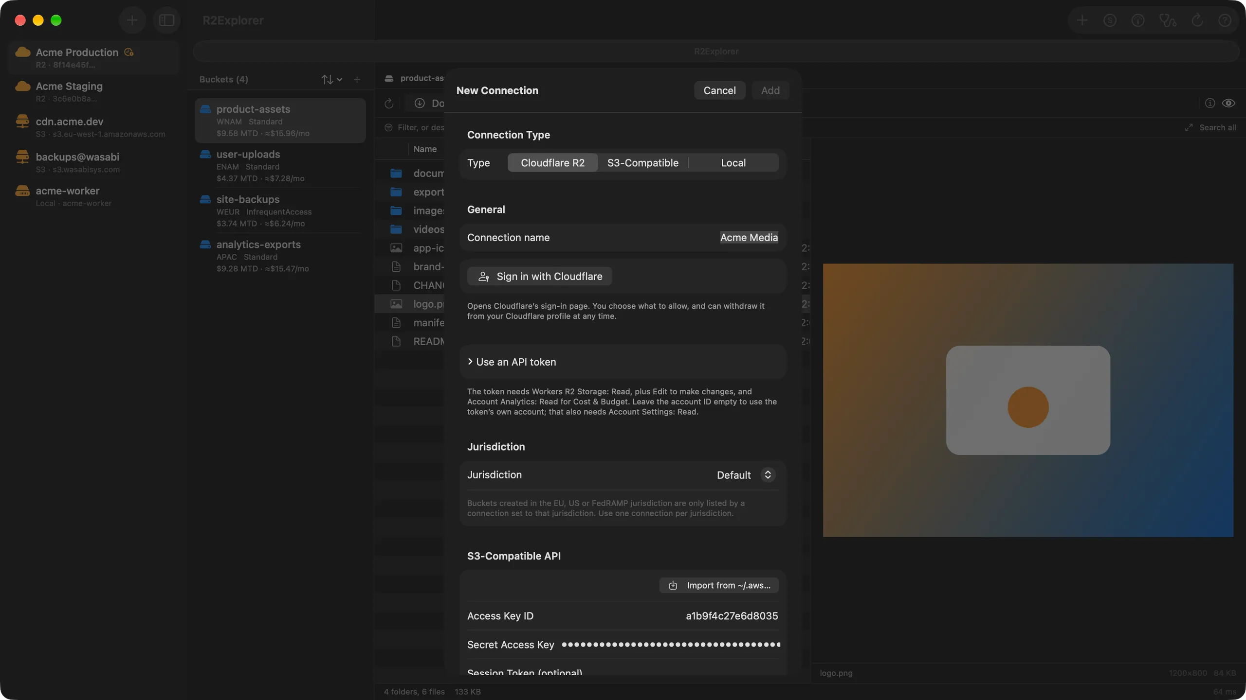Viewport: 1246px width, 700px height.
Task: Switch connection type to S3-Compatible
Action: click(642, 163)
